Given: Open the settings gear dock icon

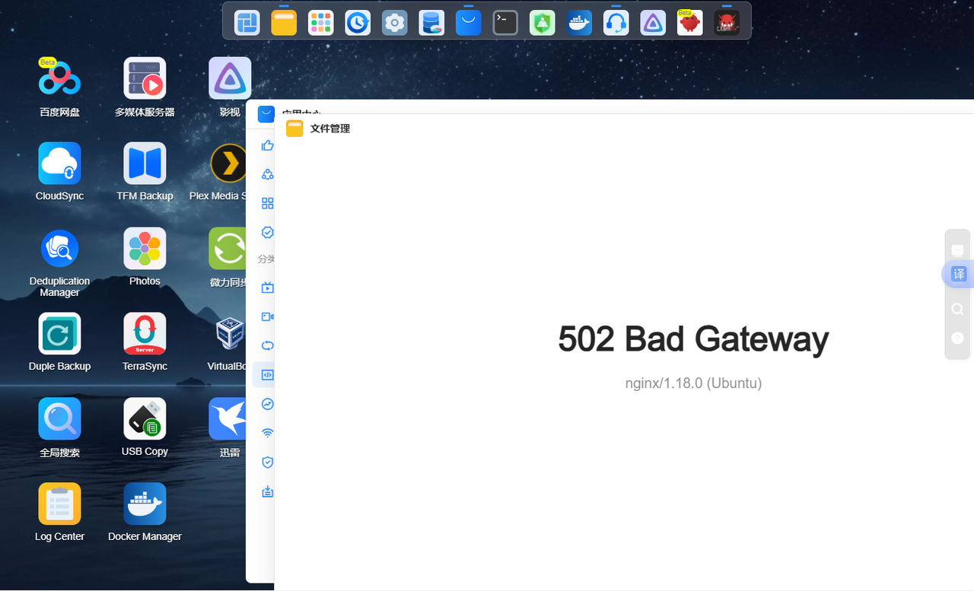Looking at the screenshot, I should 394,23.
